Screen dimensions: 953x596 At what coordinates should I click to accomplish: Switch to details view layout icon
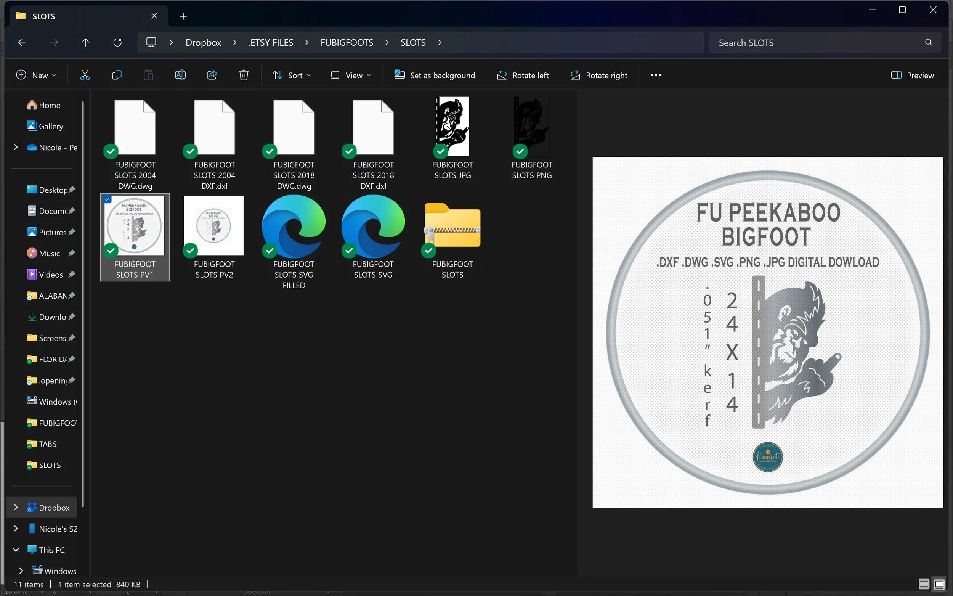click(924, 584)
